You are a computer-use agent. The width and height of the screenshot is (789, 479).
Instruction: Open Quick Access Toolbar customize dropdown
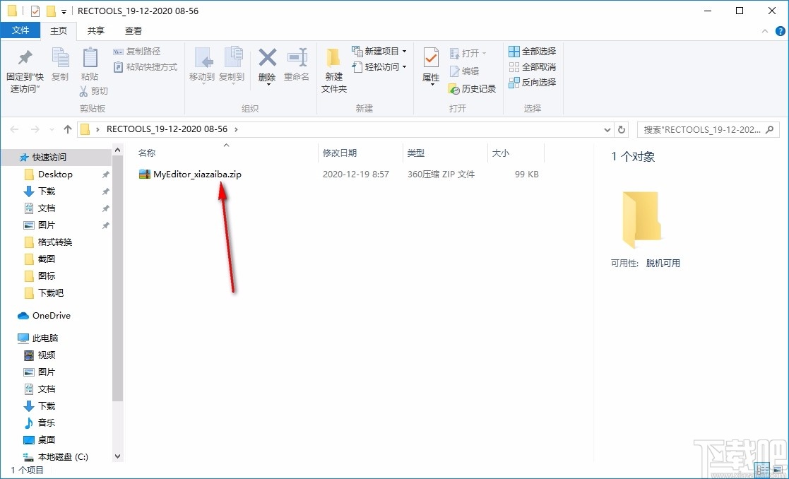[64, 11]
